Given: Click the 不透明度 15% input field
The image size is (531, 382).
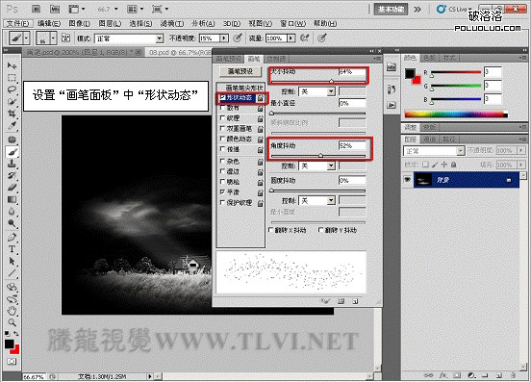Looking at the screenshot, I should pyautogui.click(x=210, y=38).
